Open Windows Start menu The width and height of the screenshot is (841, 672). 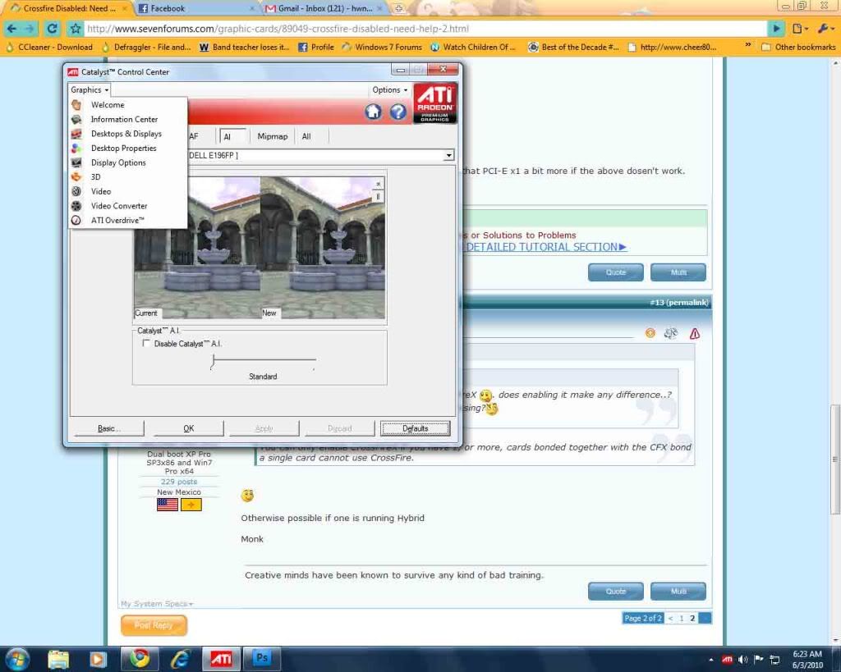18,659
